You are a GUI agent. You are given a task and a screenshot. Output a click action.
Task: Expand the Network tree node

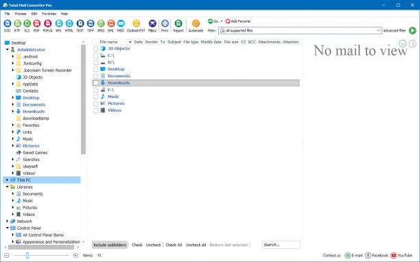pyautogui.click(x=8, y=221)
